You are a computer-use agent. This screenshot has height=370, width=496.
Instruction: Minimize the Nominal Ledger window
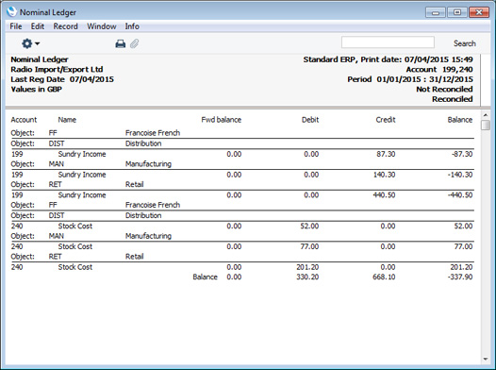(436, 12)
